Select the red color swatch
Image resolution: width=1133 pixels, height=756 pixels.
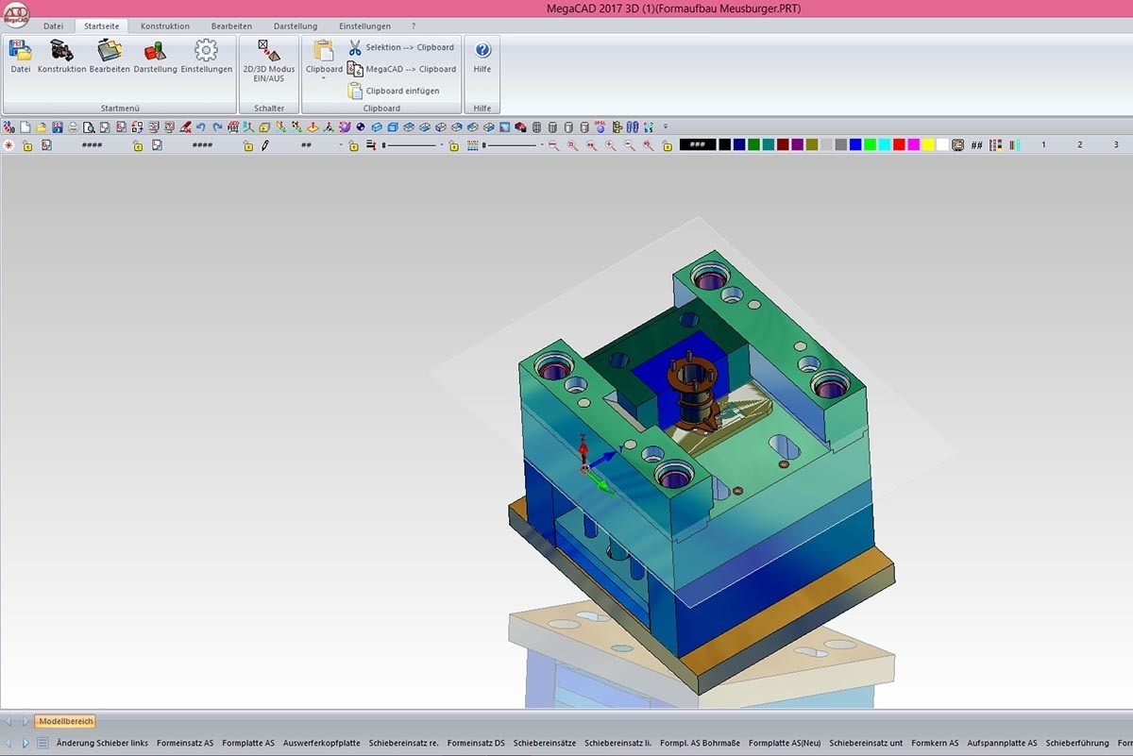[x=899, y=144]
